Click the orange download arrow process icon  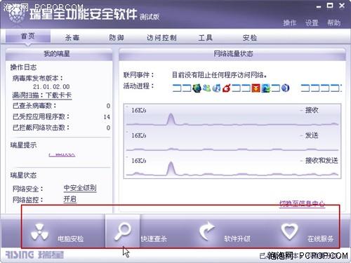click(x=256, y=88)
